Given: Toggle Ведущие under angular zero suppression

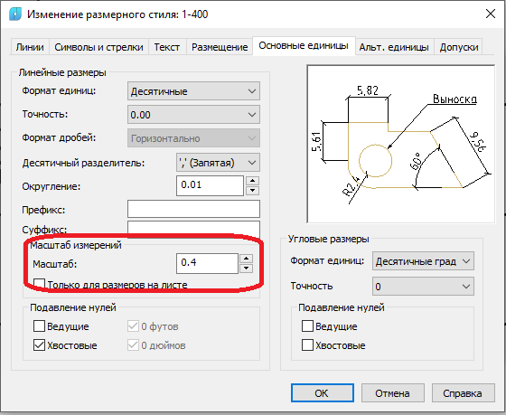Looking at the screenshot, I should coord(307,325).
